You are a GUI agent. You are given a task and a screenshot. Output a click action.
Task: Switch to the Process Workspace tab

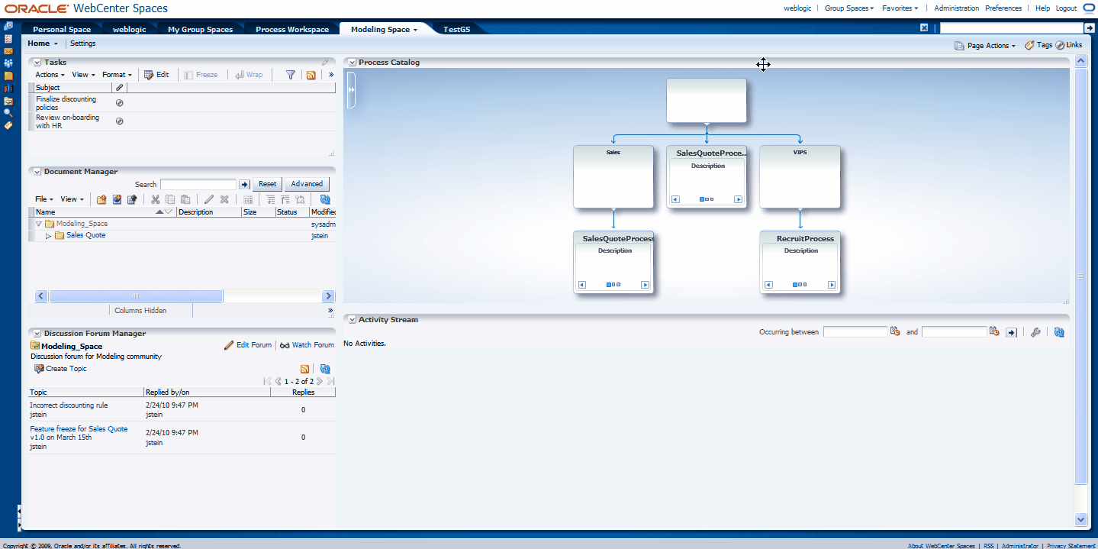292,29
